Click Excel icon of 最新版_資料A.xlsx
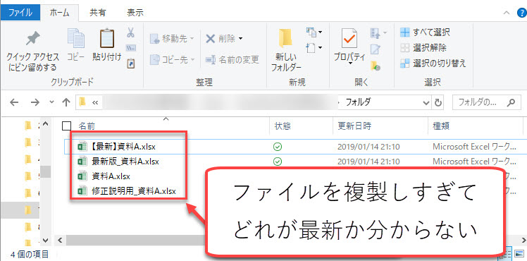The width and height of the screenshot is (527, 261). (82, 162)
